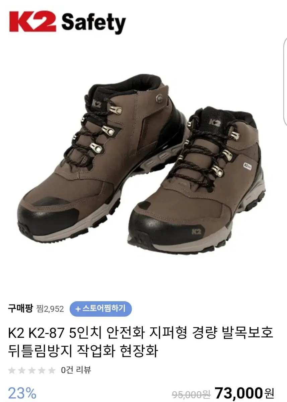Click the +스토어찜하기 button
The image size is (287, 402).
pyautogui.click(x=100, y=309)
